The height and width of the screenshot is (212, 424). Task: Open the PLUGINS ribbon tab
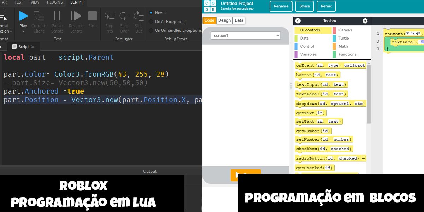pyautogui.click(x=55, y=2)
